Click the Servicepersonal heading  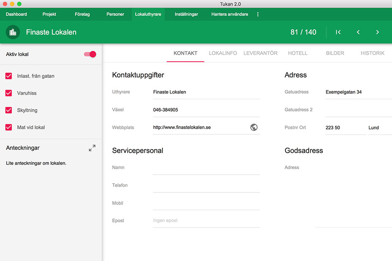click(x=137, y=150)
